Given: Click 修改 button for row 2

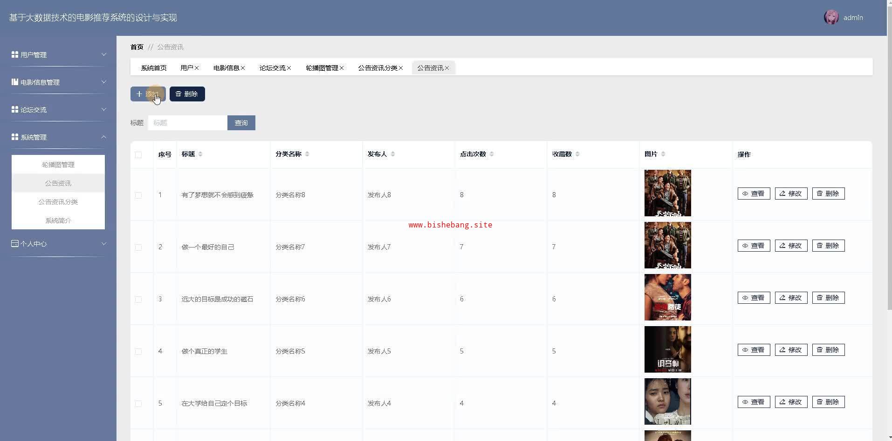Looking at the screenshot, I should 791,246.
